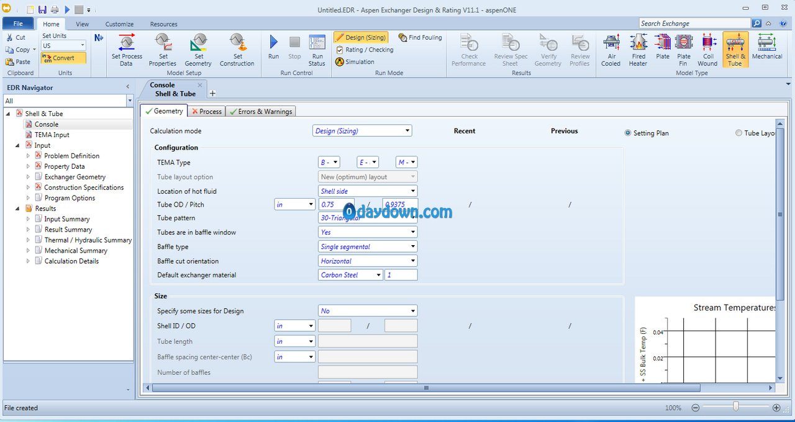Click the Next (N arrow) icon
The image size is (795, 422).
click(x=99, y=38)
